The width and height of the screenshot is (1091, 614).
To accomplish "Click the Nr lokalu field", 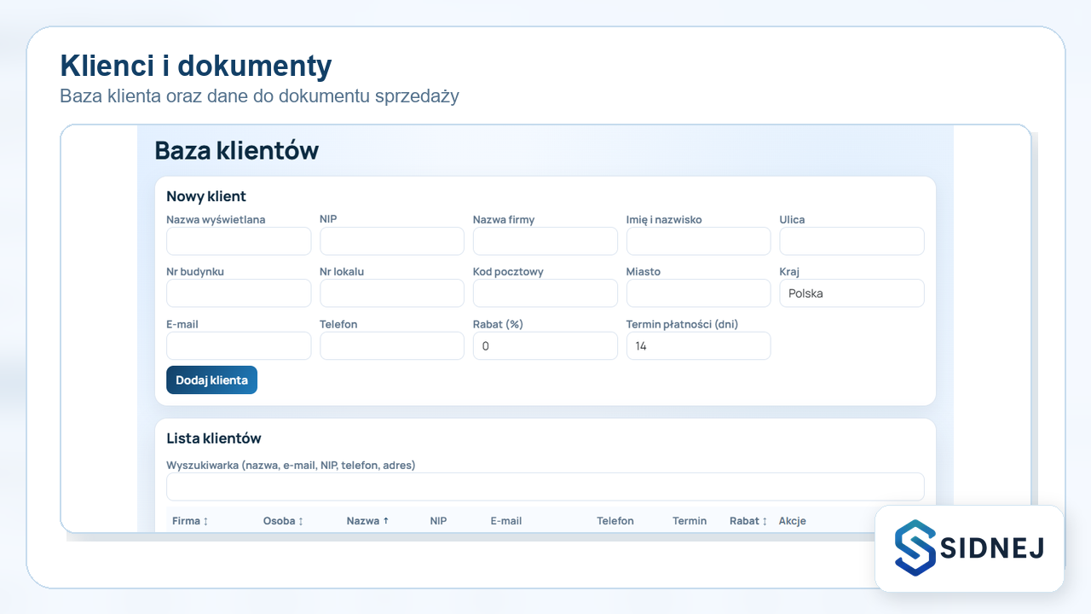I will point(392,293).
